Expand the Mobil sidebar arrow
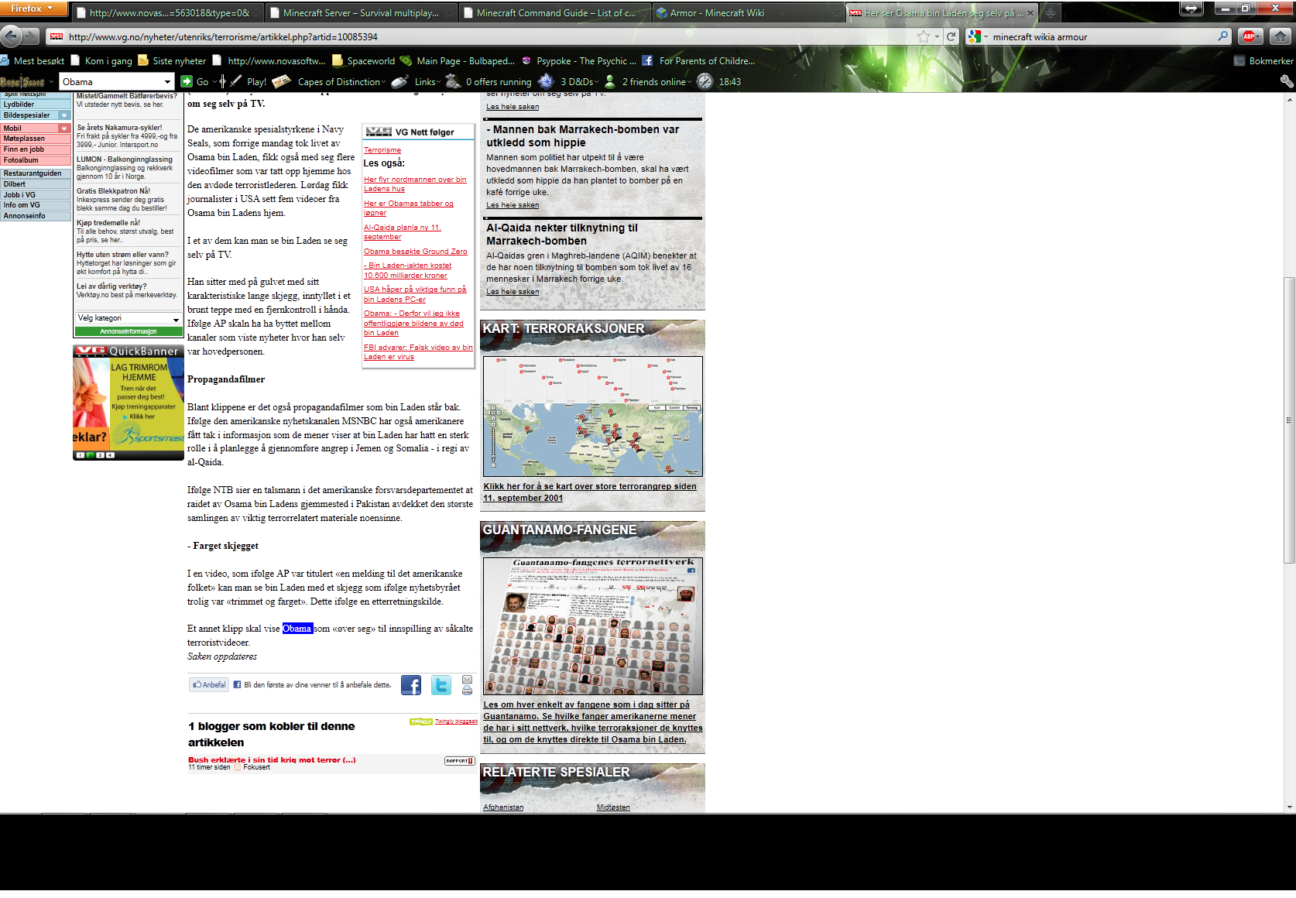Screen dimensions: 1296x898 (x=64, y=129)
